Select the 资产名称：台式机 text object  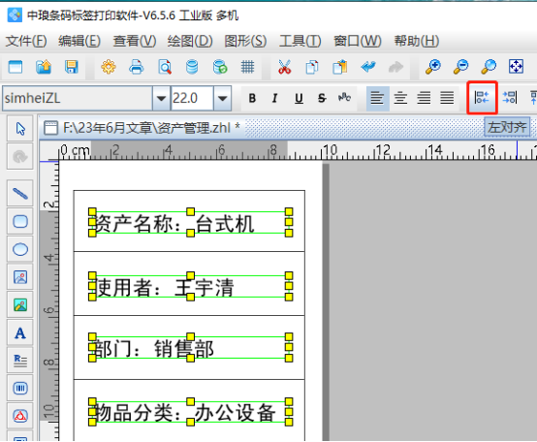190,223
